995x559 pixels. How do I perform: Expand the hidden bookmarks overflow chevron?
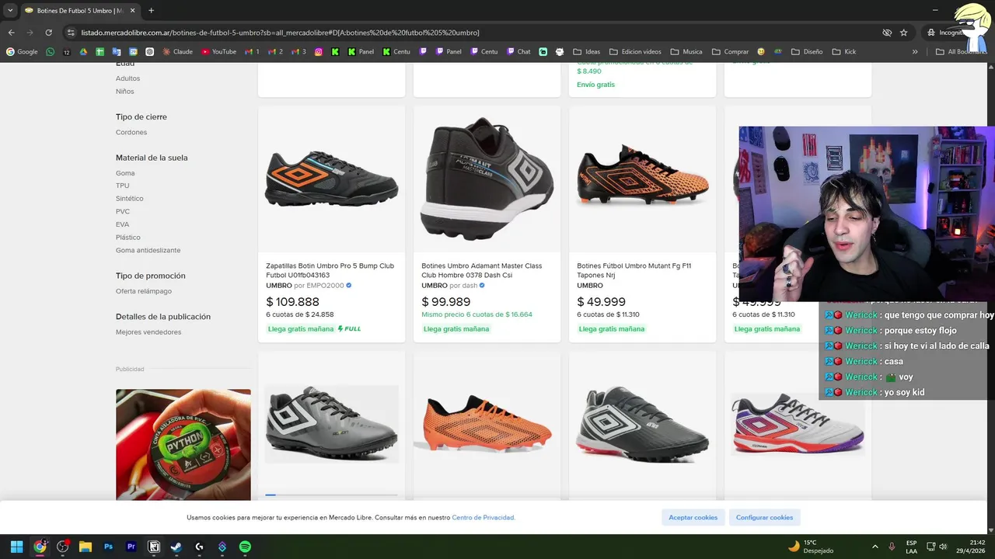[915, 52]
